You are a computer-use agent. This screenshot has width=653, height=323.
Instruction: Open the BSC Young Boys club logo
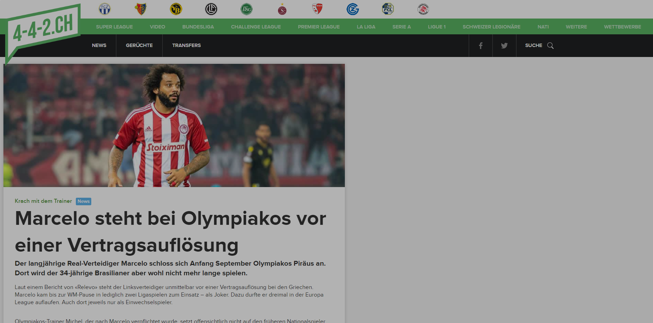176,9
